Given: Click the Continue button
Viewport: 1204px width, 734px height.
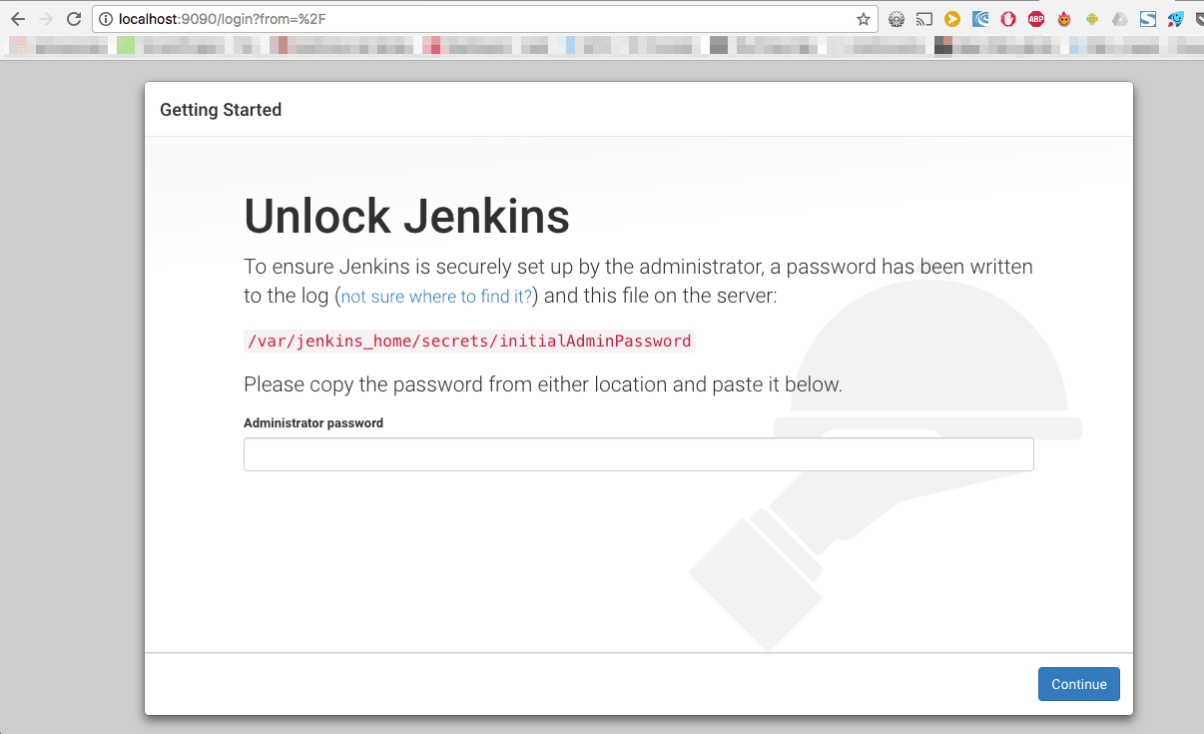Looking at the screenshot, I should pyautogui.click(x=1078, y=684).
